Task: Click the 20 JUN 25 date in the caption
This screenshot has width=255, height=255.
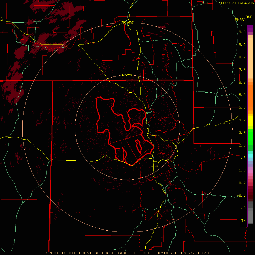Action: [x=182, y=253]
